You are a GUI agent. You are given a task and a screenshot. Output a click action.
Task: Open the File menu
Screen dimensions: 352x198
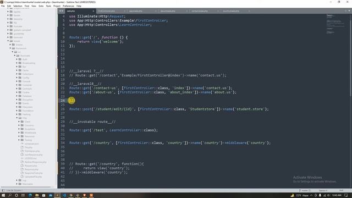coord(3,6)
